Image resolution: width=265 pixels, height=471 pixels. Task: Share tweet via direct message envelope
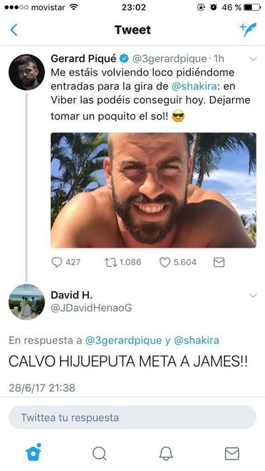click(219, 262)
